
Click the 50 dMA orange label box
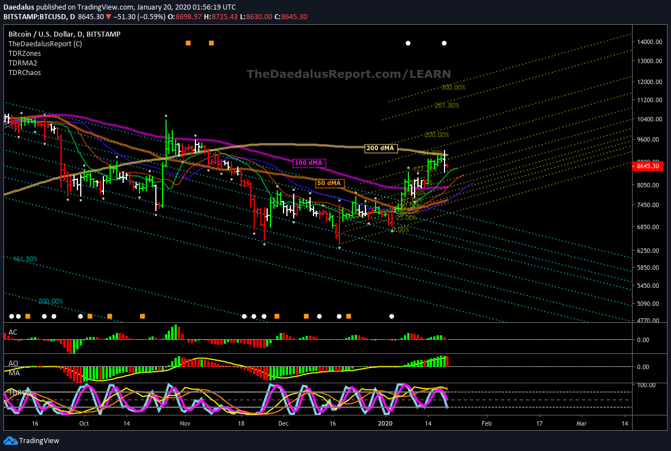[x=329, y=183]
